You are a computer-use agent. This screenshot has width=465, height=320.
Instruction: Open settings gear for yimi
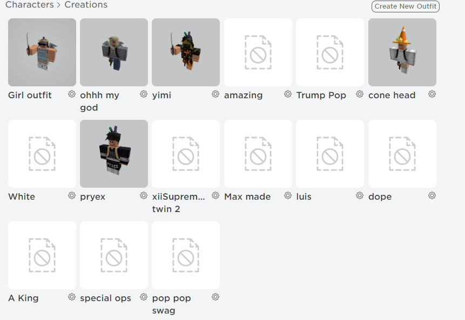[x=215, y=94]
